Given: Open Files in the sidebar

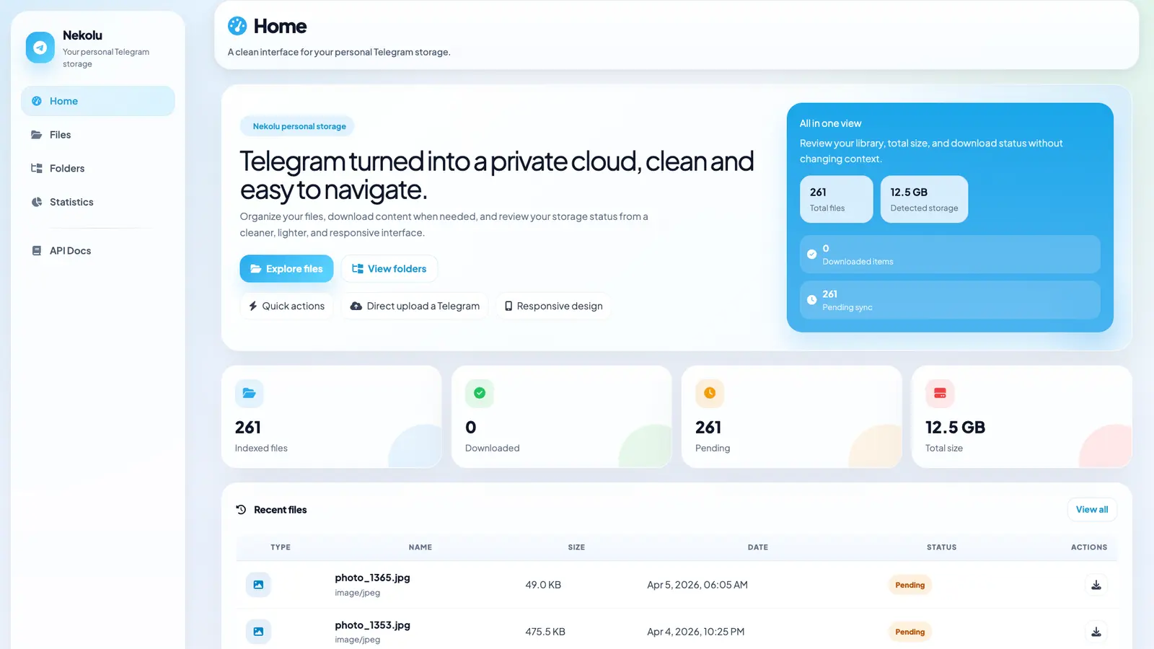Looking at the screenshot, I should [x=60, y=135].
